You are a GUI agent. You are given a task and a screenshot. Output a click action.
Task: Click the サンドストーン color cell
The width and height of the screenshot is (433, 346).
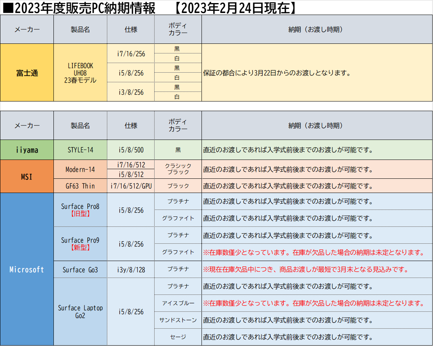point(178,320)
